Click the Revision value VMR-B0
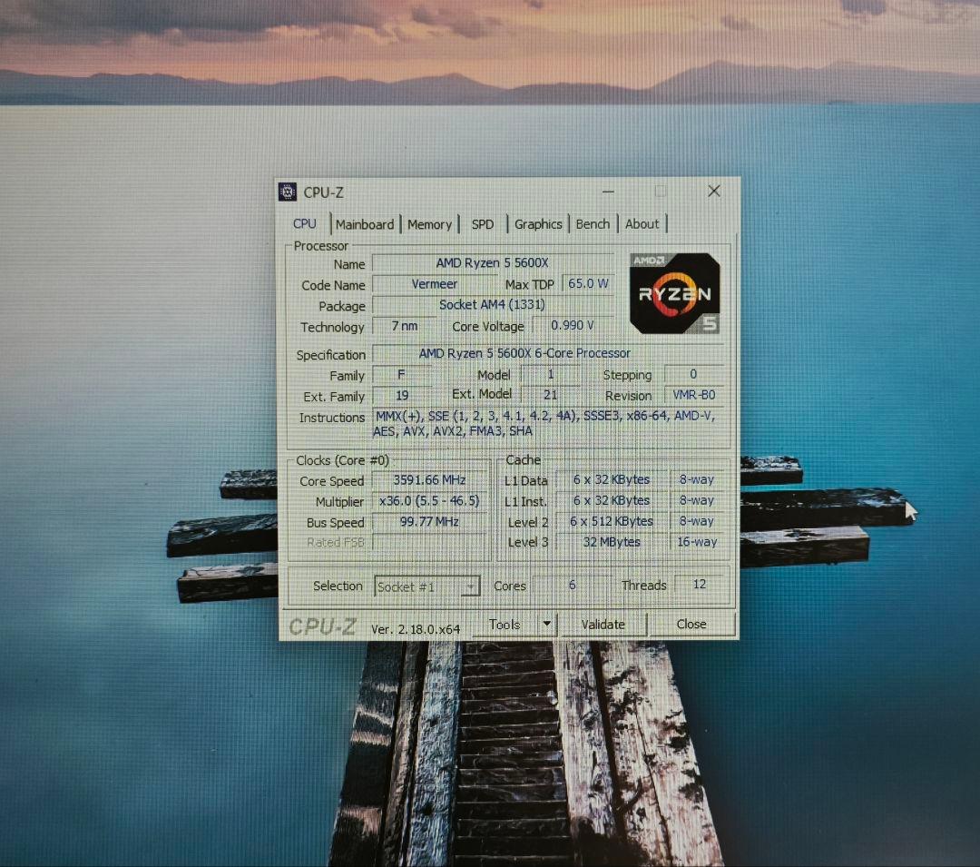980x867 pixels. [x=694, y=394]
